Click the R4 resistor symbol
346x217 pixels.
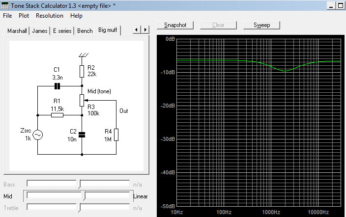pyautogui.click(x=116, y=135)
